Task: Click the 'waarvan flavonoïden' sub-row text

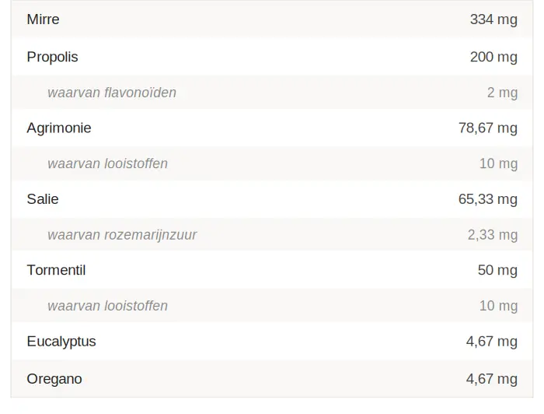Action: click(x=112, y=93)
